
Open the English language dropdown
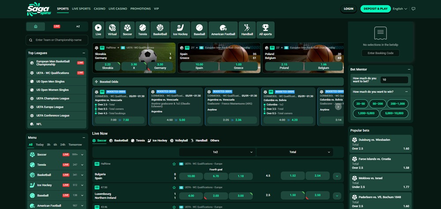point(400,9)
